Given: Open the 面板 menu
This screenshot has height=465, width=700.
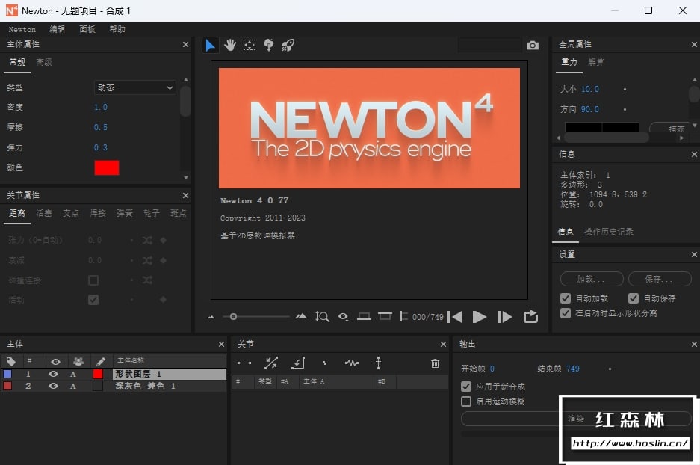Looking at the screenshot, I should (87, 29).
